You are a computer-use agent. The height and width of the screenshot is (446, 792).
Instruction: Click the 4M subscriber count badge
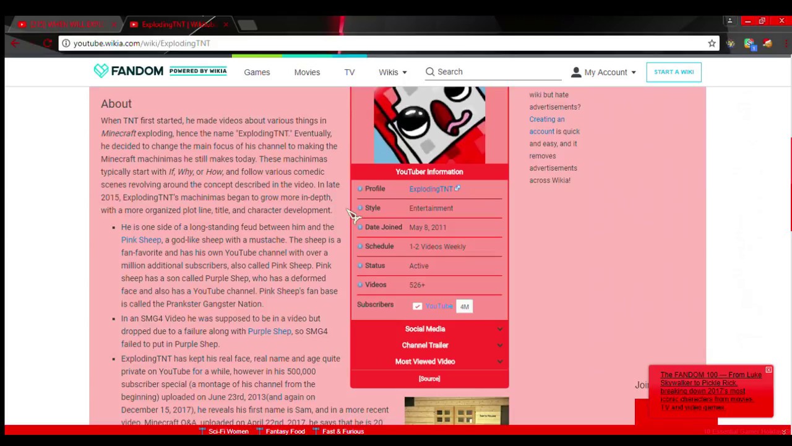coord(464,306)
